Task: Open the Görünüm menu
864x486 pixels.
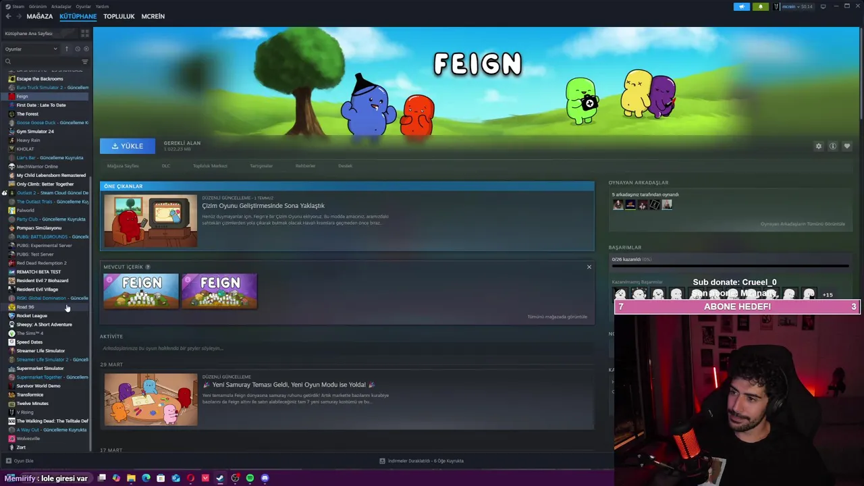Action: [37, 7]
